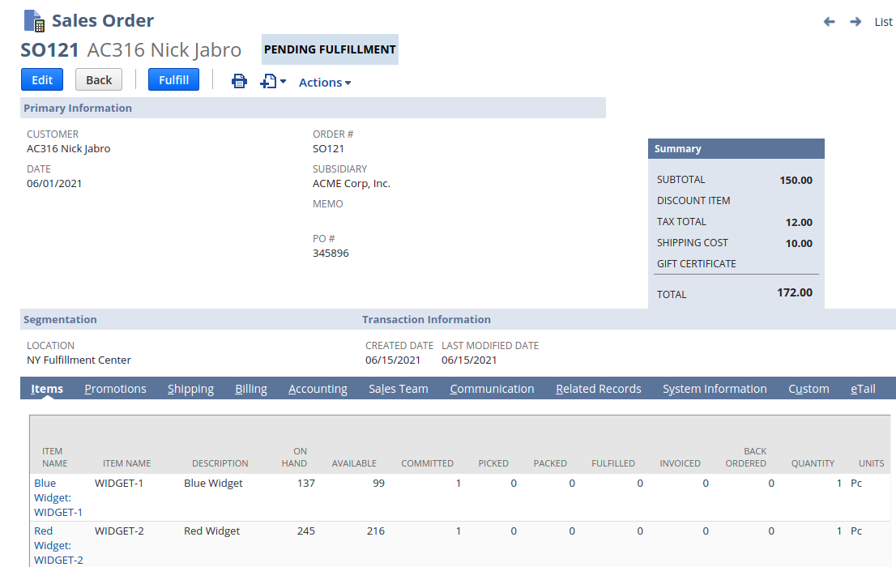The width and height of the screenshot is (896, 567).
Task: Click the total value 172.00
Action: tap(795, 292)
